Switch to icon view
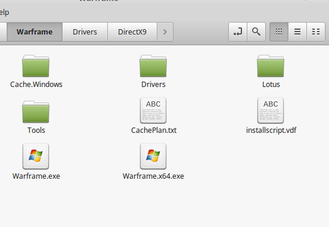 [x=279, y=32]
